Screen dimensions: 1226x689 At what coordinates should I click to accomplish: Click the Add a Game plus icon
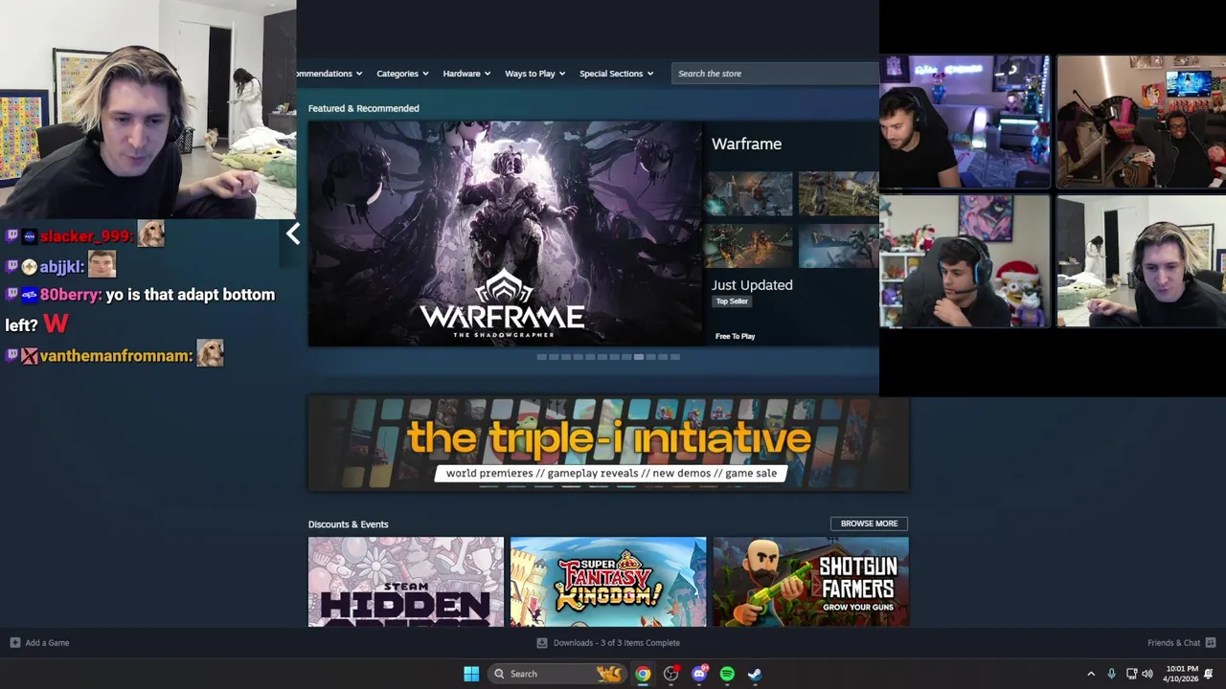point(14,643)
